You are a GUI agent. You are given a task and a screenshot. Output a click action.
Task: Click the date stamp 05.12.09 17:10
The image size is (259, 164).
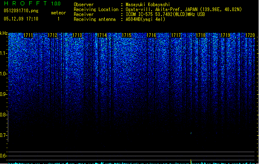pyautogui.click(x=21, y=19)
